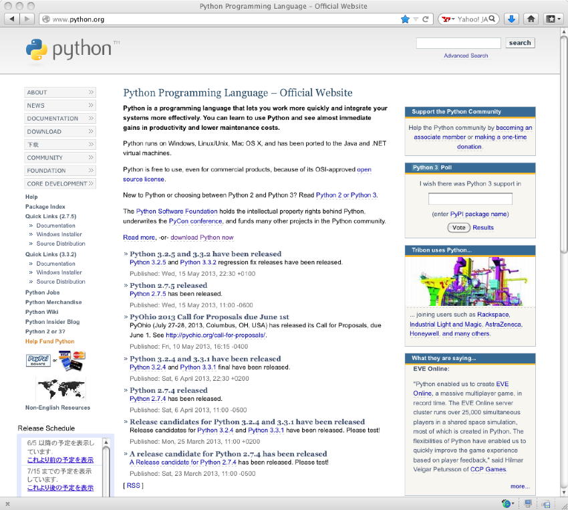Go to browser Home button
Image resolution: width=568 pixels, height=510 pixels.
(x=531, y=19)
